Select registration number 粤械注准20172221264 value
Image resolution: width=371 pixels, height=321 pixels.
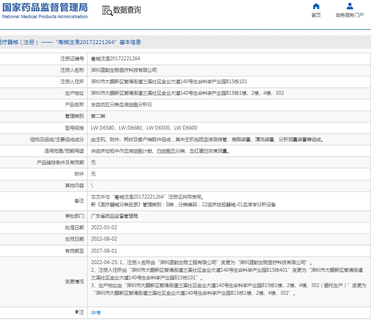click(115, 58)
